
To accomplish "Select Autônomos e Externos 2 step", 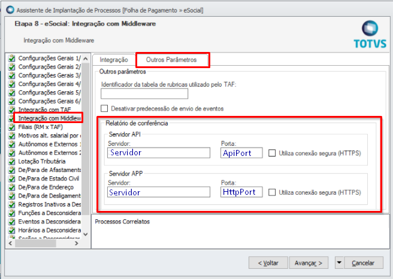I will pos(50,153).
